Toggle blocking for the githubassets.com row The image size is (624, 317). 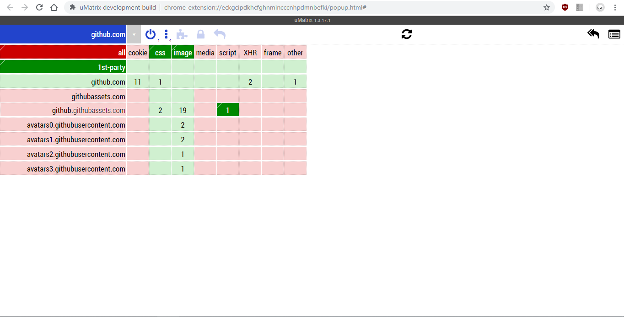point(63,96)
